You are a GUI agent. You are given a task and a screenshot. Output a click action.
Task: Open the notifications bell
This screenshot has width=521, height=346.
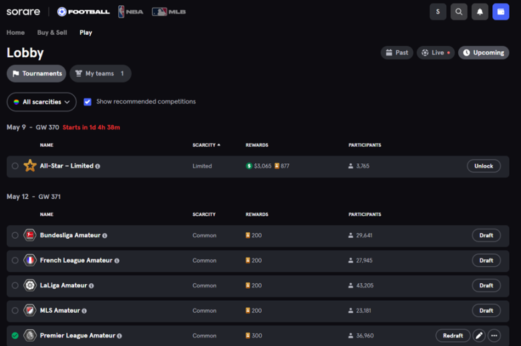[480, 12]
